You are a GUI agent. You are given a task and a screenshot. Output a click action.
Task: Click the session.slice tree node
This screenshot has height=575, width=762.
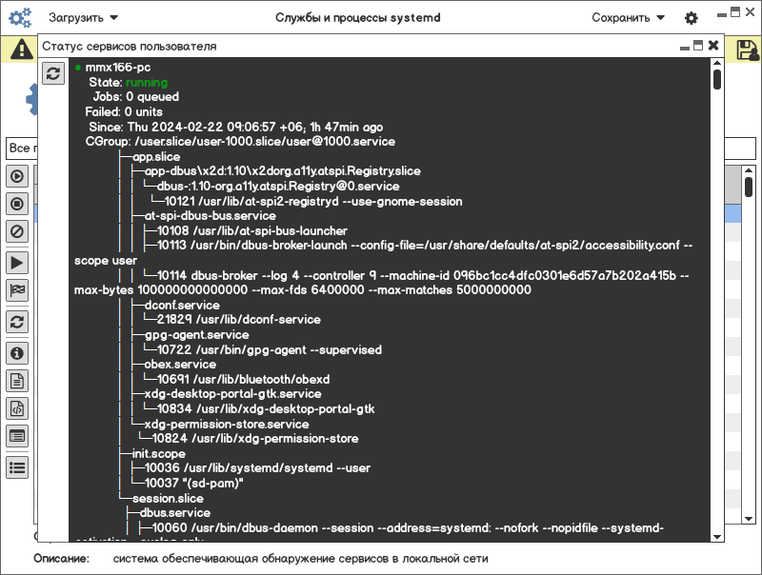[168, 498]
